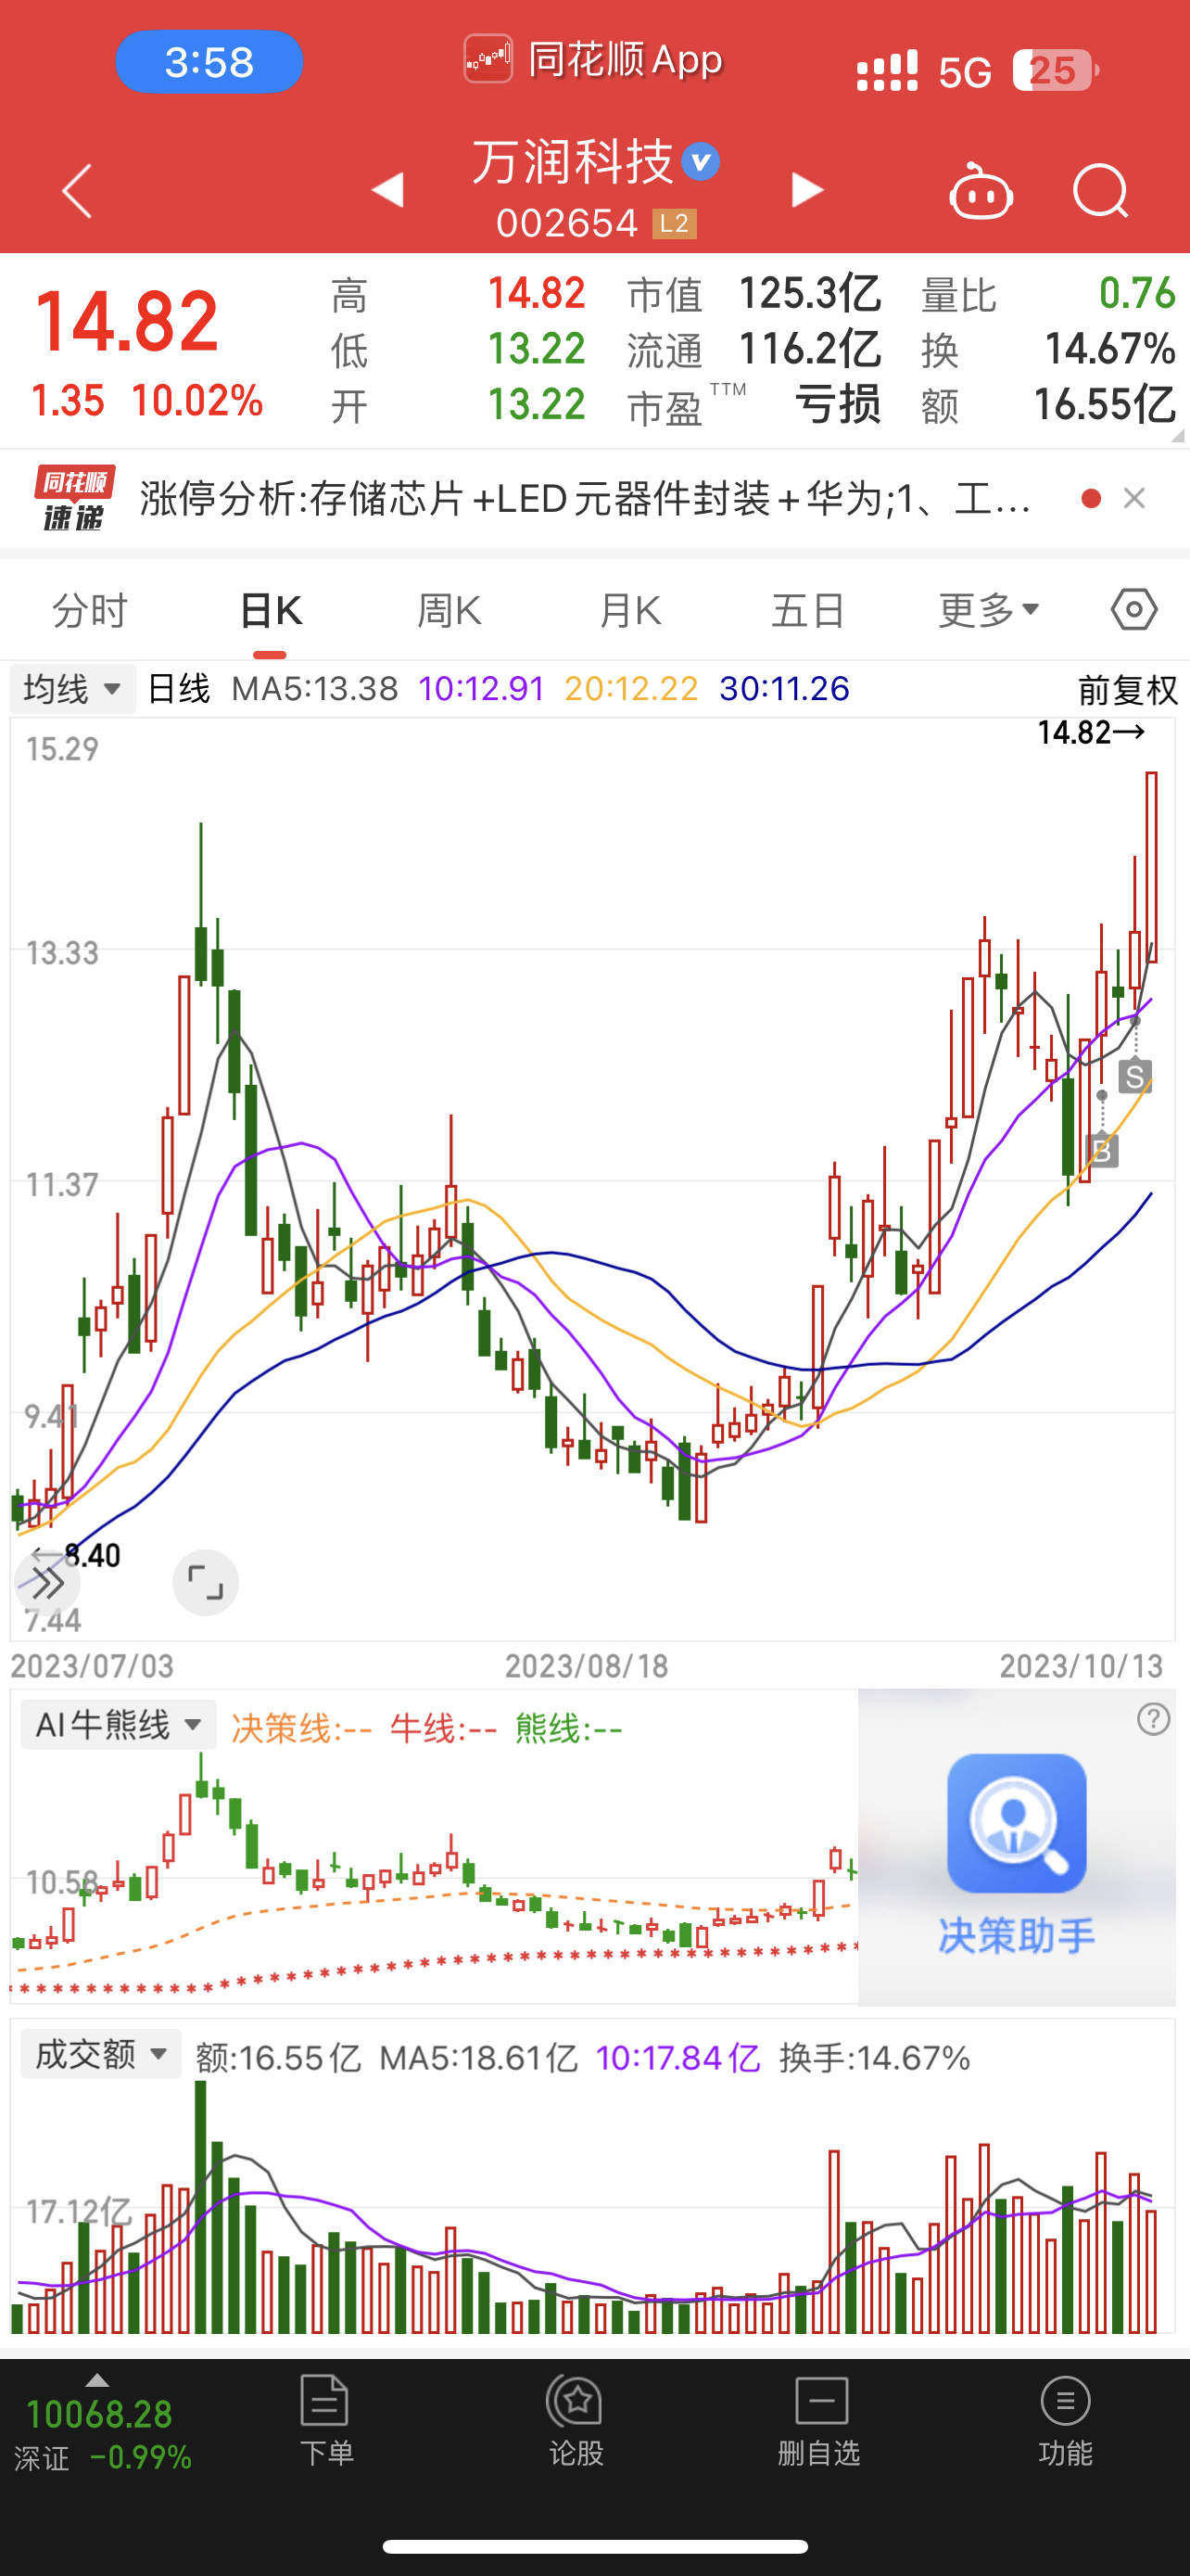Tap the MA5:13.38 moving average label
This screenshot has width=1190, height=2576.
(314, 689)
